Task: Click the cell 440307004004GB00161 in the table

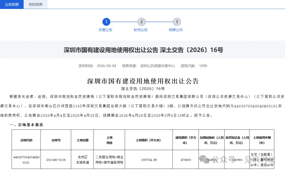Action: [x=26, y=160]
